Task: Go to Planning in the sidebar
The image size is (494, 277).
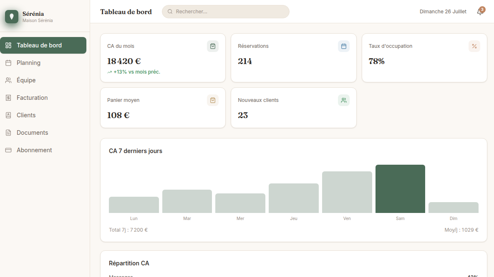Action: 43,63
